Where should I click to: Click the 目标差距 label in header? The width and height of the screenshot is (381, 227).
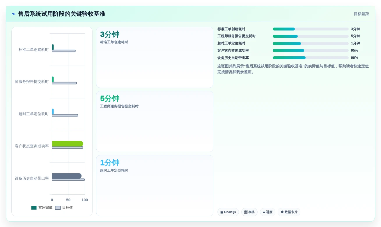tap(361, 14)
